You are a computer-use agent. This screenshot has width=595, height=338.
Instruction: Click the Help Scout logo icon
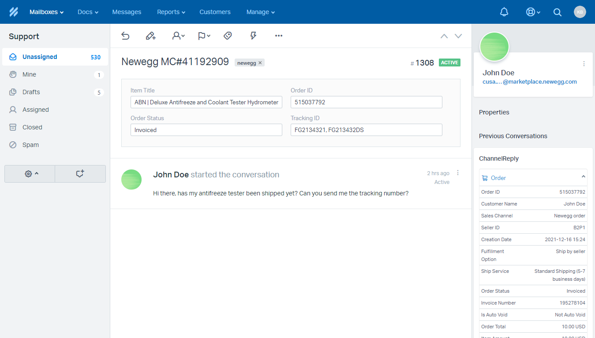tap(14, 12)
